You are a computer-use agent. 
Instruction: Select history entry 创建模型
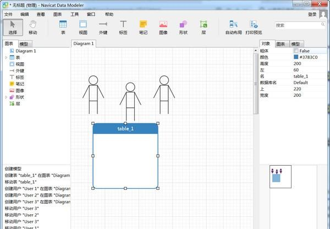13,169
